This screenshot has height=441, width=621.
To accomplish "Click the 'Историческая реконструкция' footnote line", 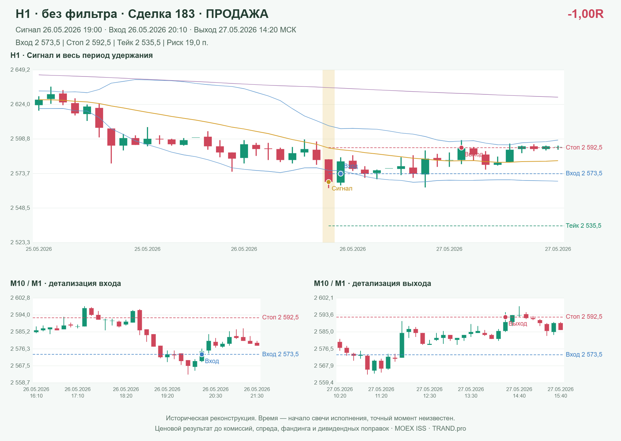I will tap(310, 418).
